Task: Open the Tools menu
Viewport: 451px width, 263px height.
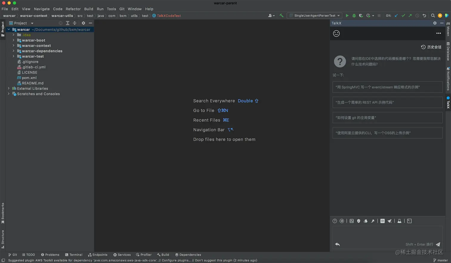Action: point(111,9)
